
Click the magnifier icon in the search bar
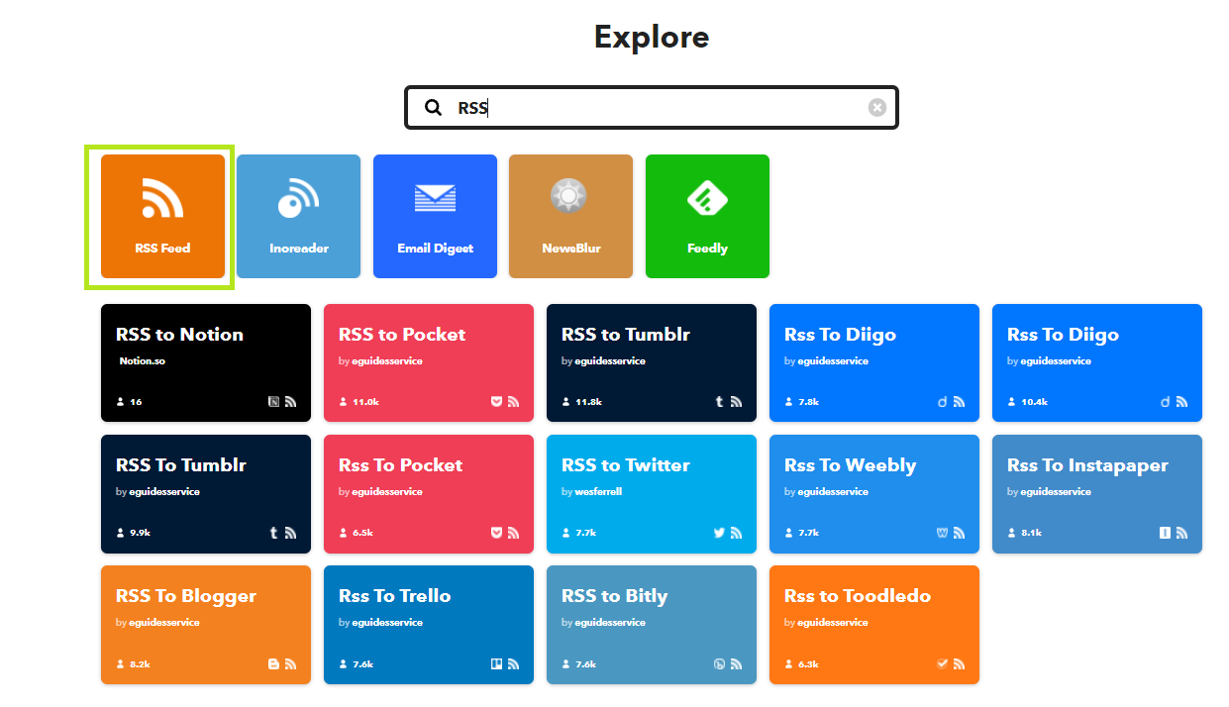[x=433, y=108]
